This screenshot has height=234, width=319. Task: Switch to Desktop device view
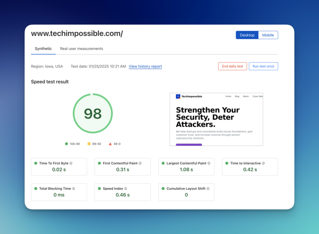(x=247, y=35)
